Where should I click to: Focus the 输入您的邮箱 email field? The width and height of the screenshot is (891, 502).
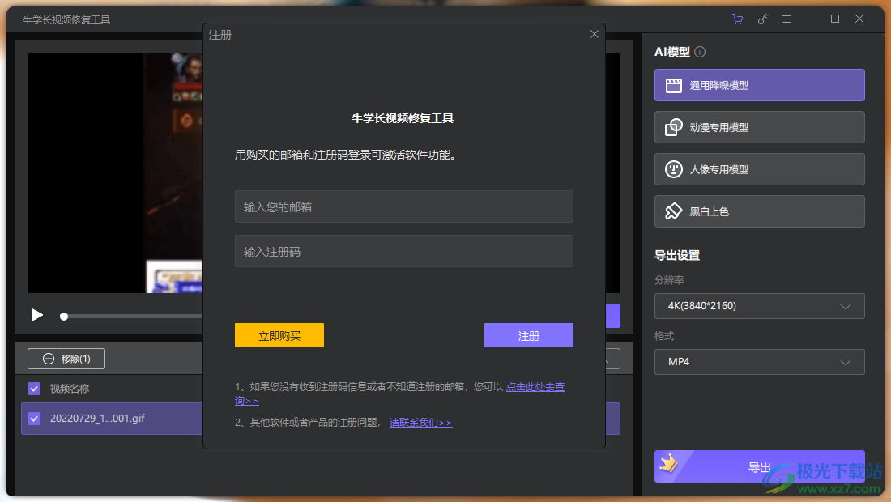[404, 206]
